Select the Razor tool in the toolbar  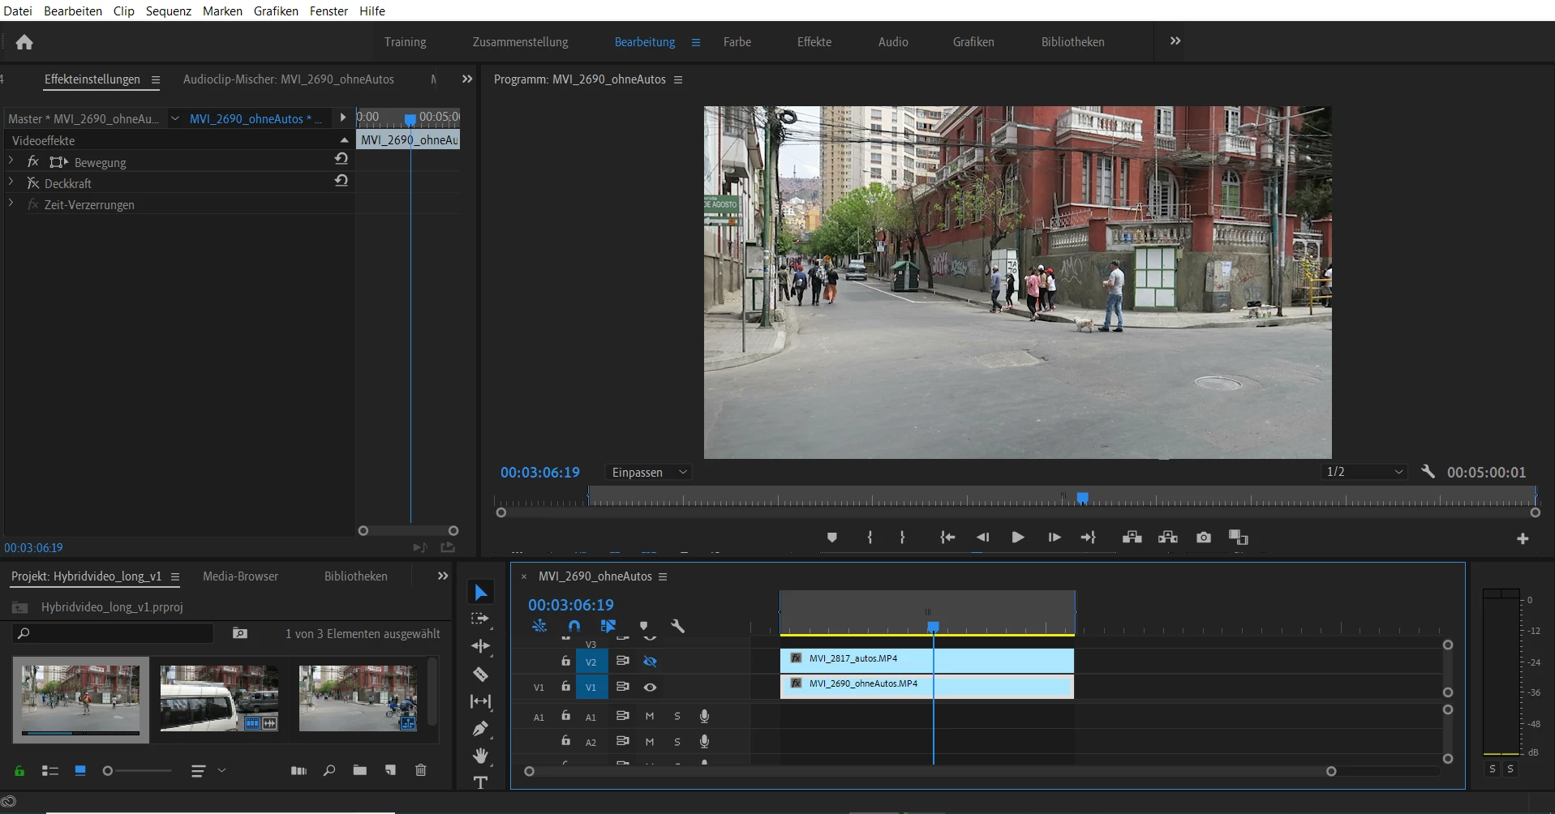point(480,674)
